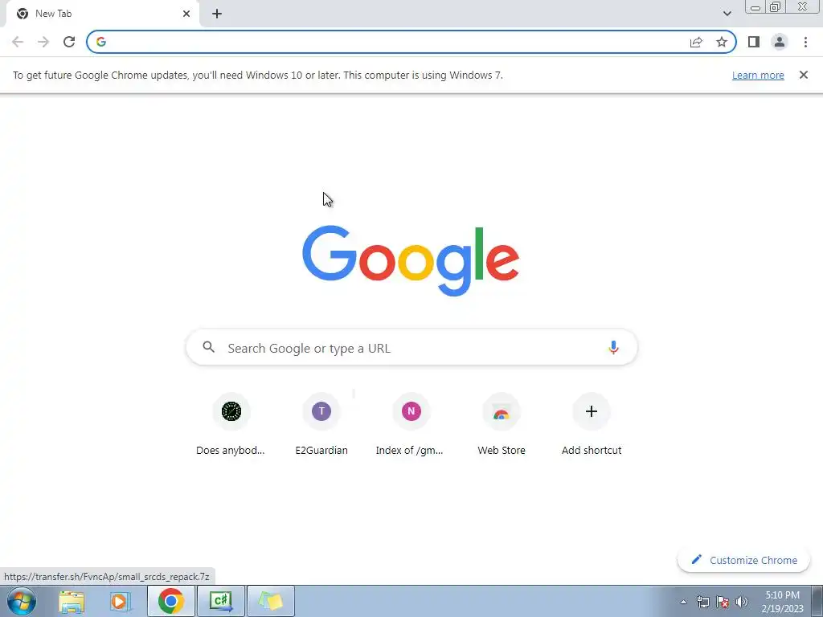The width and height of the screenshot is (823, 617).
Task: Click the browser Back arrow
Action: 18,42
